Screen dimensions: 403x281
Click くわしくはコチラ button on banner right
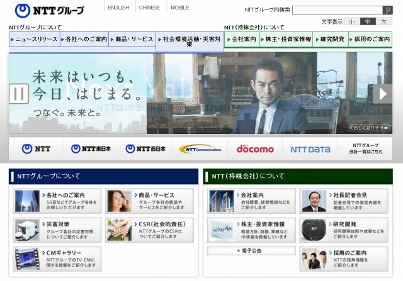(369, 128)
